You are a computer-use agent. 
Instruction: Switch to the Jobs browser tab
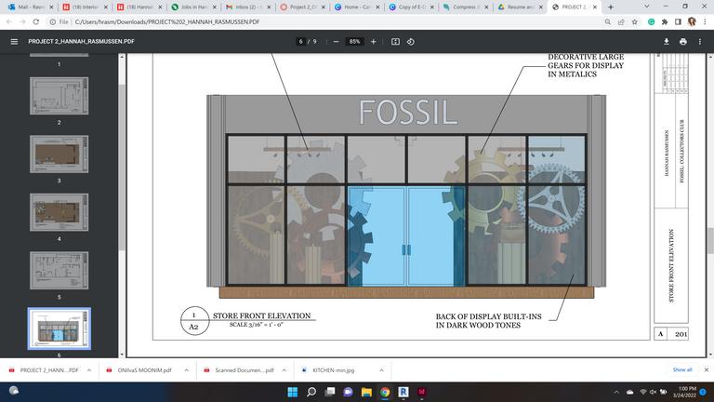pos(193,7)
